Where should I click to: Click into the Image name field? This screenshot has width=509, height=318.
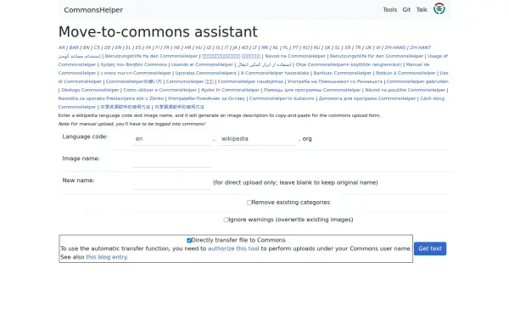171,160
